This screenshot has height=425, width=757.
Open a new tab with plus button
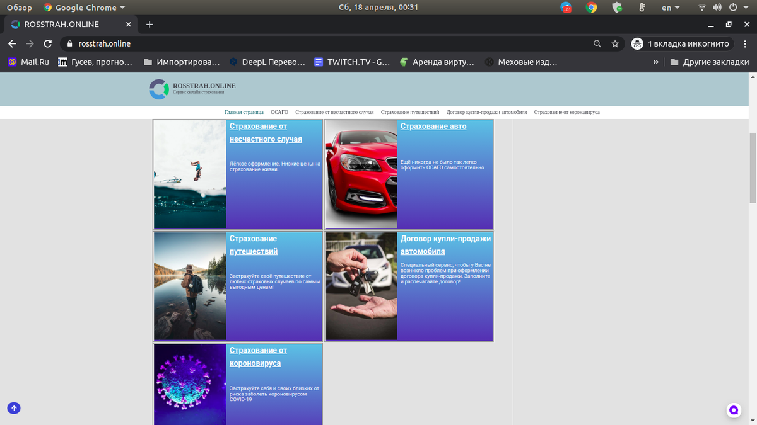[150, 25]
